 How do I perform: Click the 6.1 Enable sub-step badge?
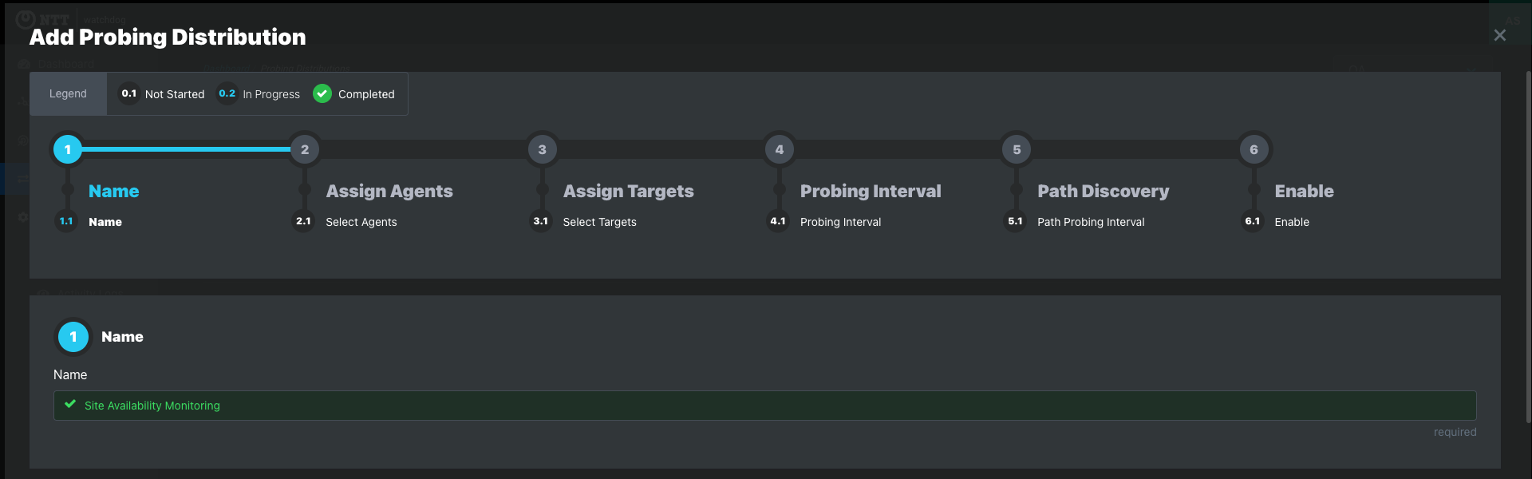coord(1253,221)
